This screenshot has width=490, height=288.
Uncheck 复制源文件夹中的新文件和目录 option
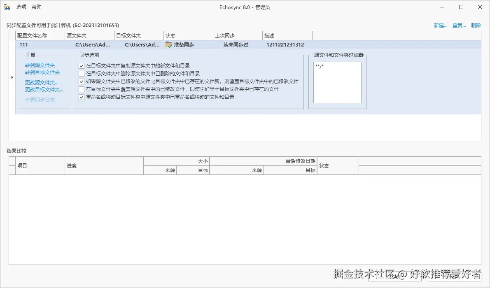(82, 66)
